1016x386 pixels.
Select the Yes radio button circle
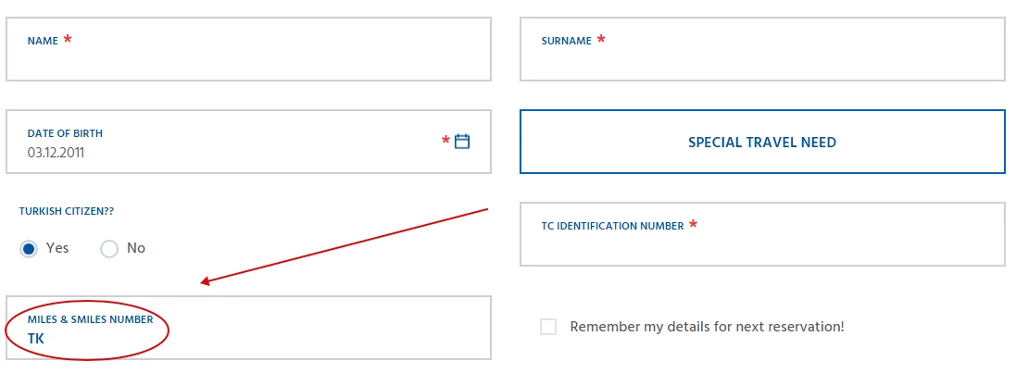[29, 249]
